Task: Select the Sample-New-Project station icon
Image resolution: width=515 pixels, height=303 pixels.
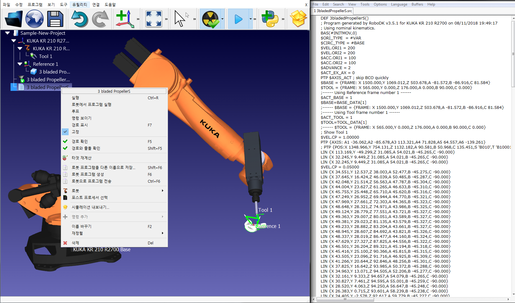Action: click(16, 33)
